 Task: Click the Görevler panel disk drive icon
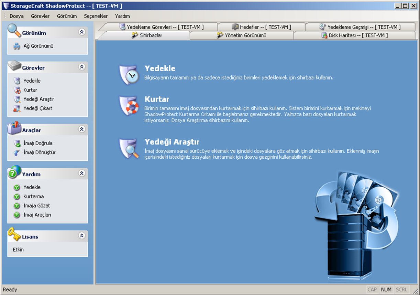[x=14, y=66]
